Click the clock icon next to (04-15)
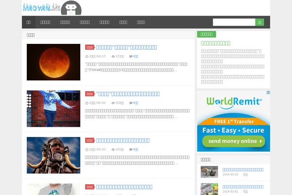 click(87, 150)
